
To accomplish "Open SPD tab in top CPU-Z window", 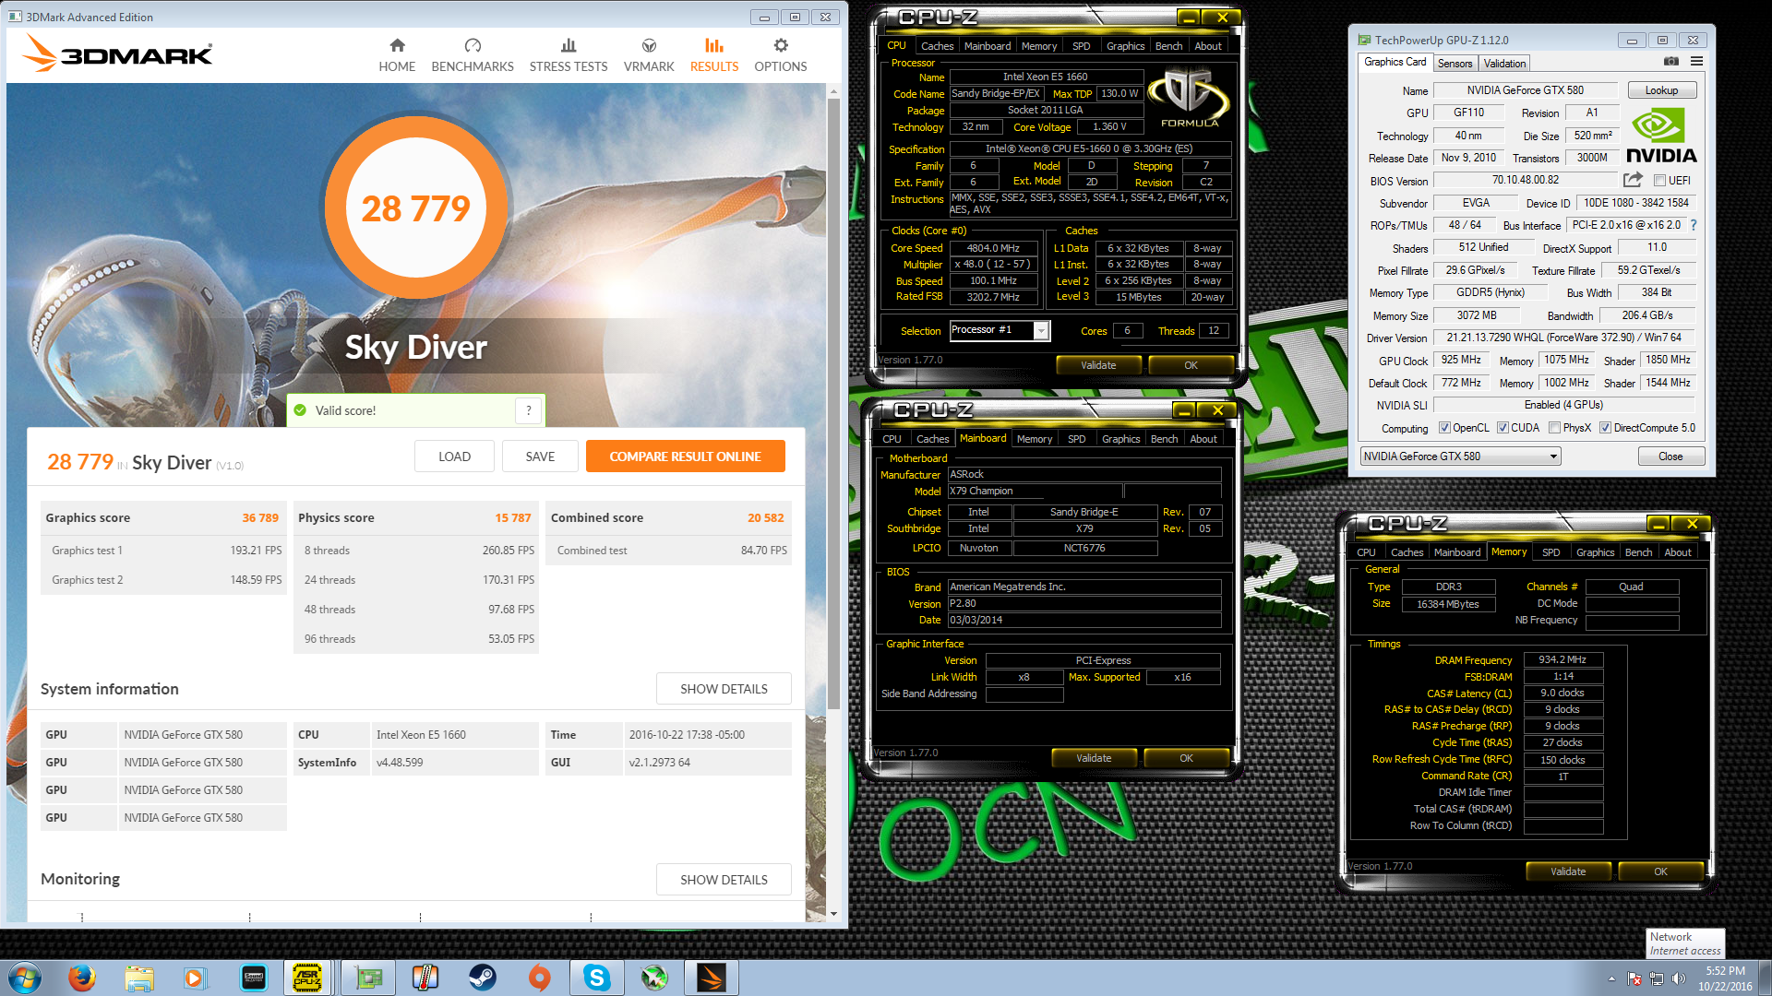I will tap(1081, 46).
